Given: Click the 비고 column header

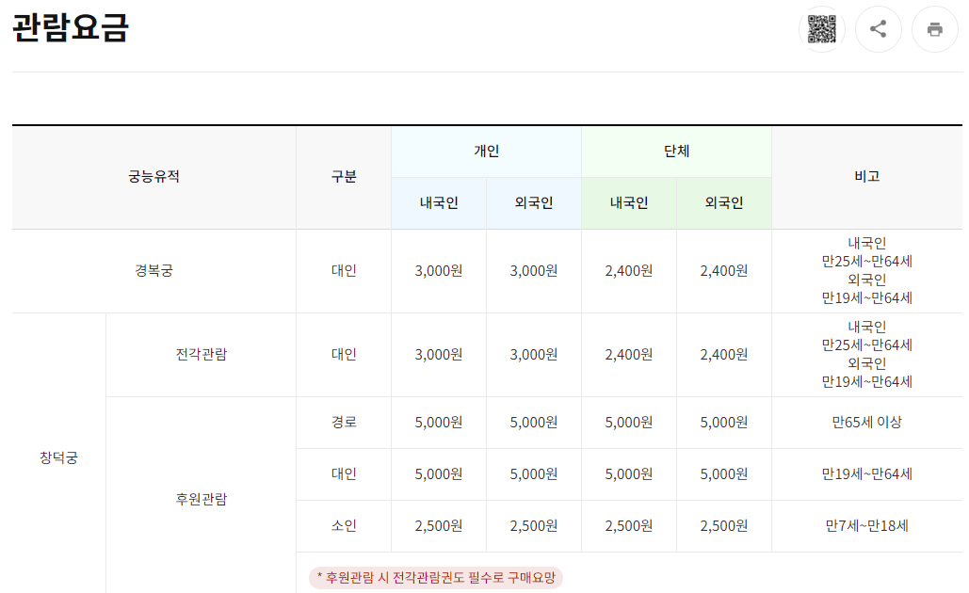Looking at the screenshot, I should [x=867, y=176].
